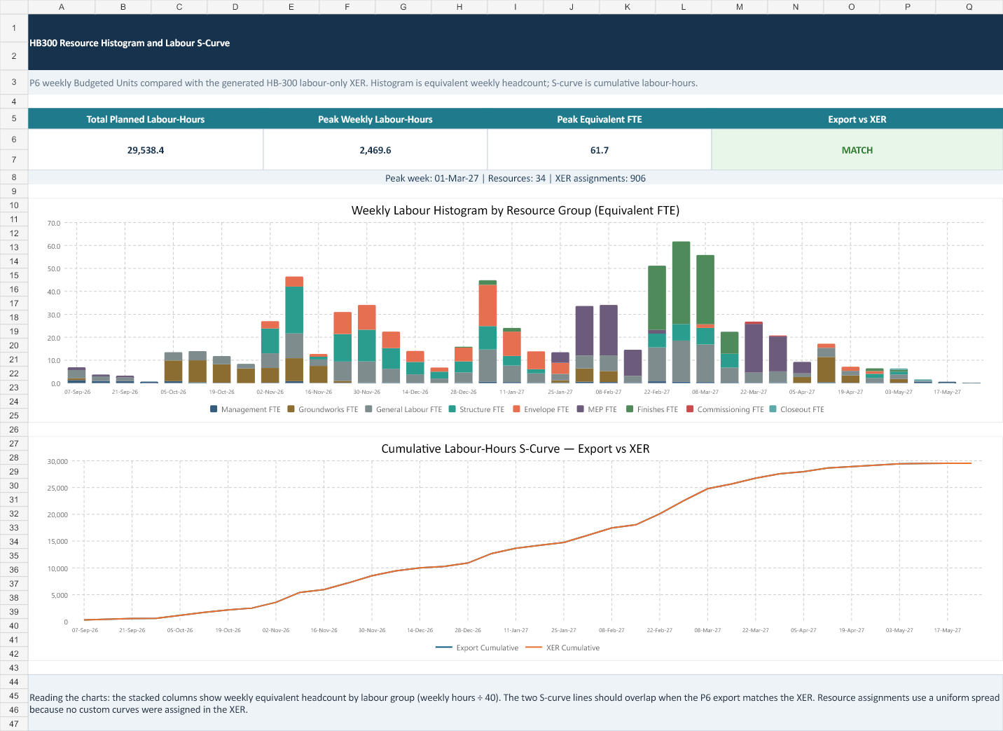1003x731 pixels.
Task: Select row 3 header
Action: [14, 82]
